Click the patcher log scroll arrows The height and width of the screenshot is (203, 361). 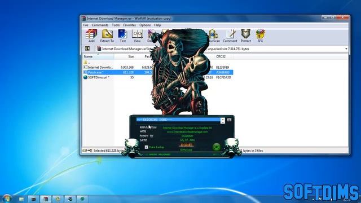222,121
